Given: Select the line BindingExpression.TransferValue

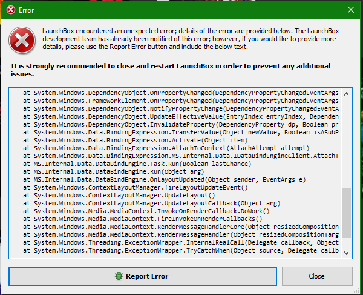Looking at the screenshot, I should pyautogui.click(x=181, y=132).
